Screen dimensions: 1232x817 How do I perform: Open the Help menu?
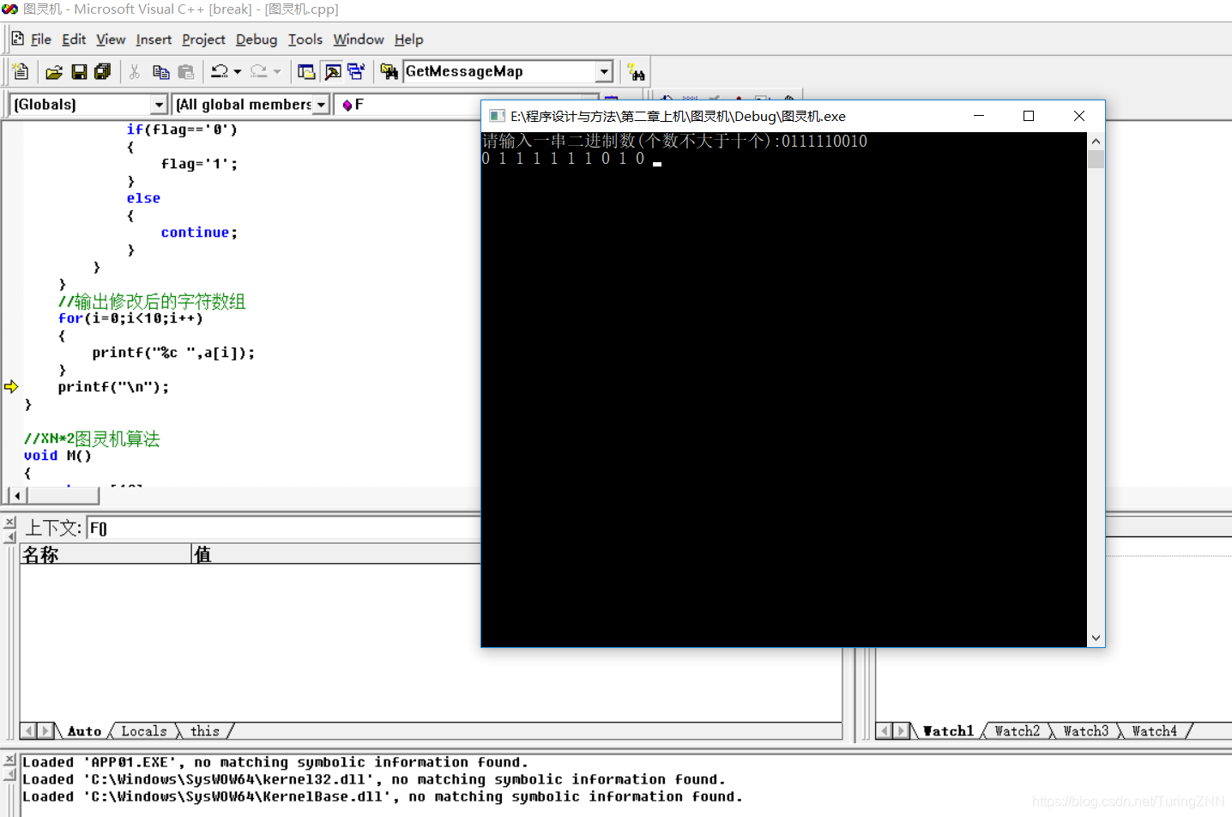[409, 39]
